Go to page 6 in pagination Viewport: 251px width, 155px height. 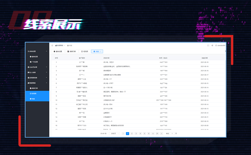[x=149, y=134]
